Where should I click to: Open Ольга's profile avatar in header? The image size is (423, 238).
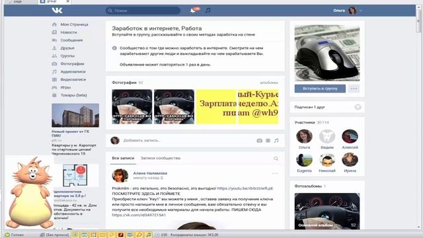[x=352, y=11]
